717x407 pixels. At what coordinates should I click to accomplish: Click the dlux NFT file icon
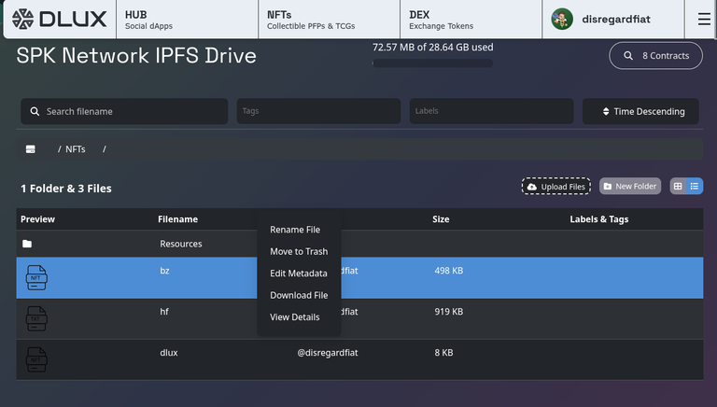tap(36, 359)
